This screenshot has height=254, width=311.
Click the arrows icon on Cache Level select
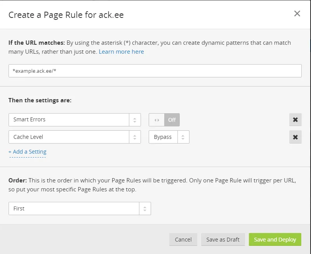(x=135, y=137)
